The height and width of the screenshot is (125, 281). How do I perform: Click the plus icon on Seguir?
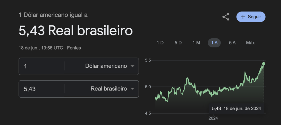click(x=243, y=17)
